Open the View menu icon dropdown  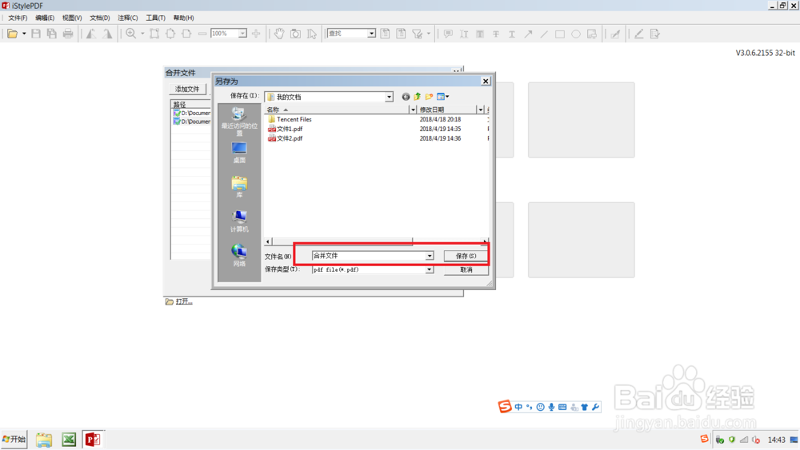click(x=443, y=97)
